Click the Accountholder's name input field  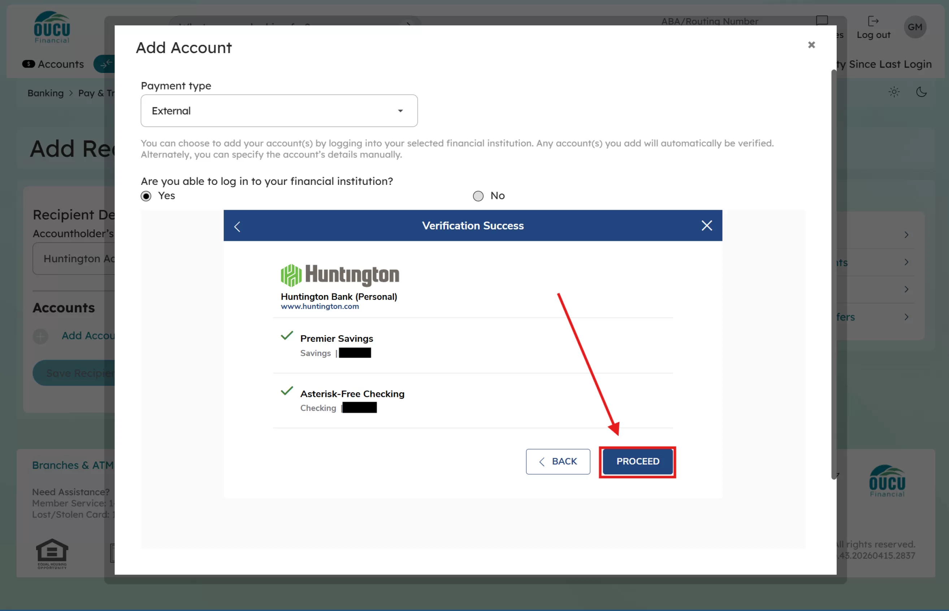[74, 259]
